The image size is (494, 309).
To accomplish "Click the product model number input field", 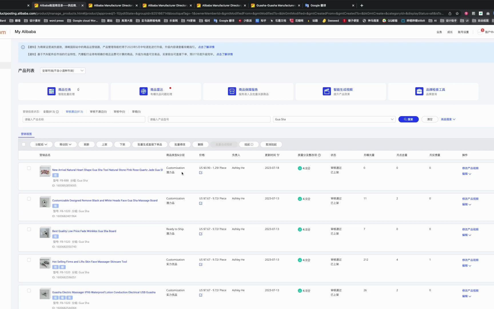I will pos(209,119).
